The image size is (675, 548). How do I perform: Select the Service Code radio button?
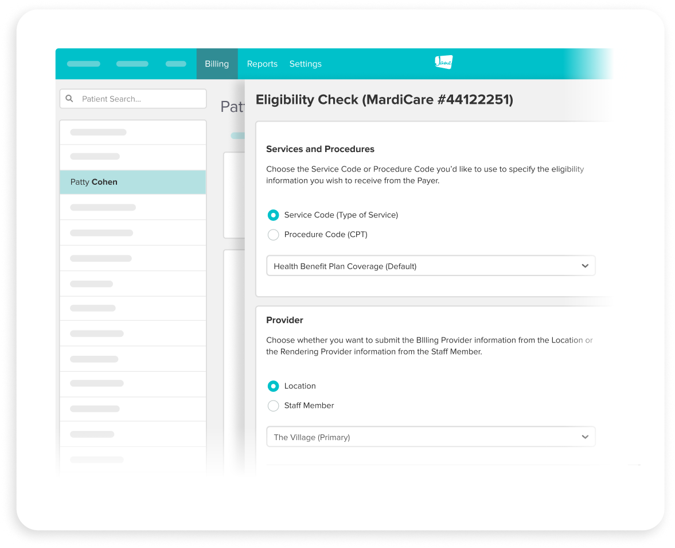tap(274, 215)
